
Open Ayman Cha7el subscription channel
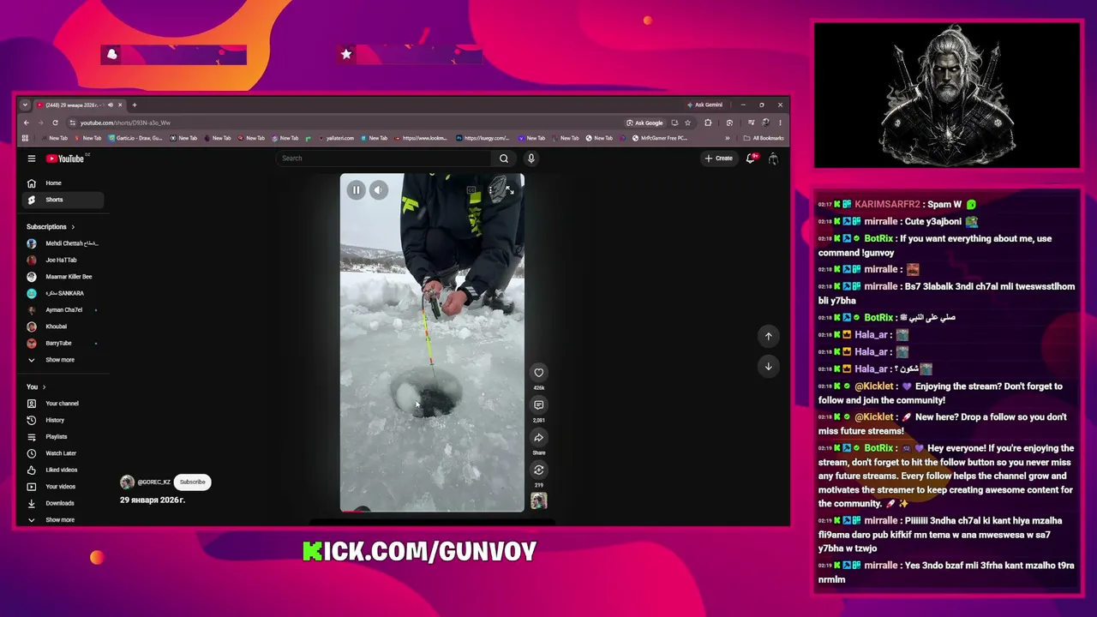click(x=63, y=310)
